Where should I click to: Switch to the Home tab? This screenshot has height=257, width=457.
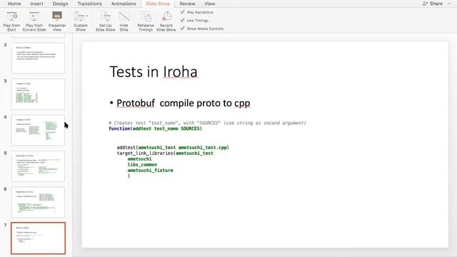tap(14, 4)
